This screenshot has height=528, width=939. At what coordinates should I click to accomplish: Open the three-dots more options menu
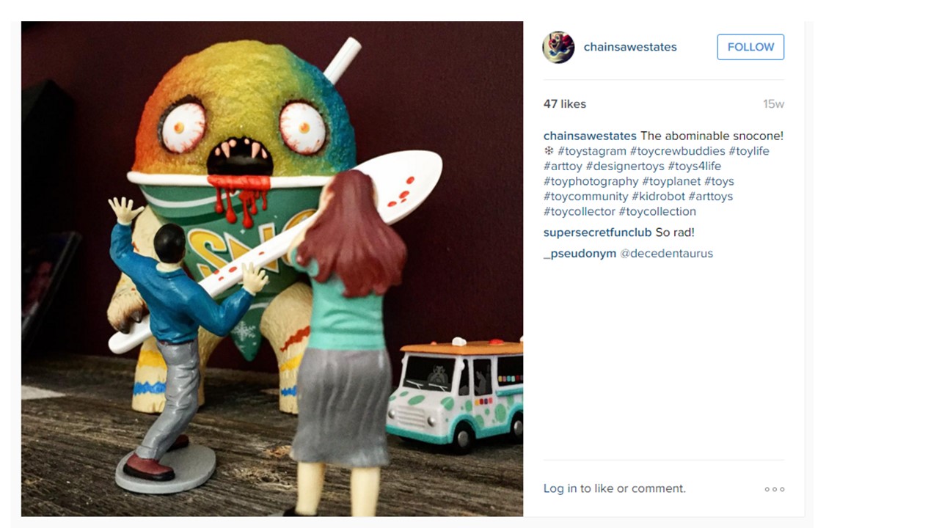(x=775, y=489)
